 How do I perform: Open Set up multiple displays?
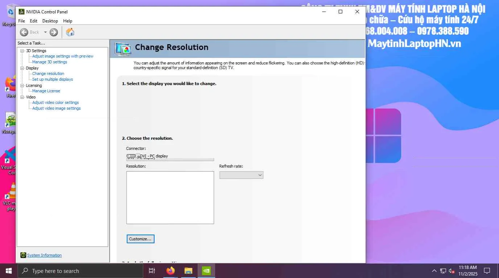click(53, 79)
